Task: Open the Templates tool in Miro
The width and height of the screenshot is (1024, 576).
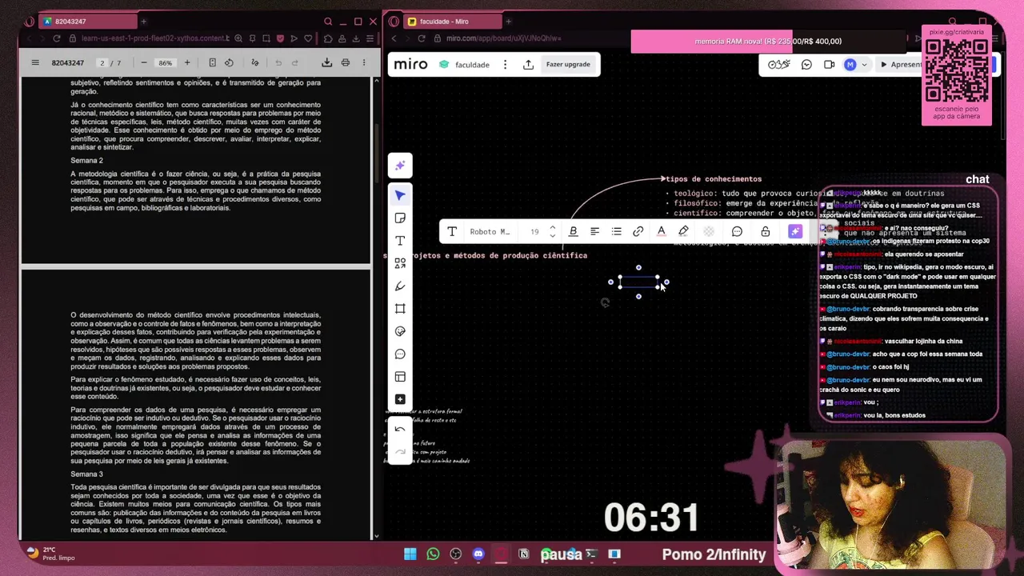Action: (400, 377)
